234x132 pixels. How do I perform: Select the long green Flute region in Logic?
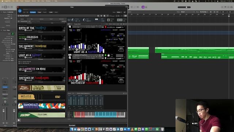tap(195, 50)
